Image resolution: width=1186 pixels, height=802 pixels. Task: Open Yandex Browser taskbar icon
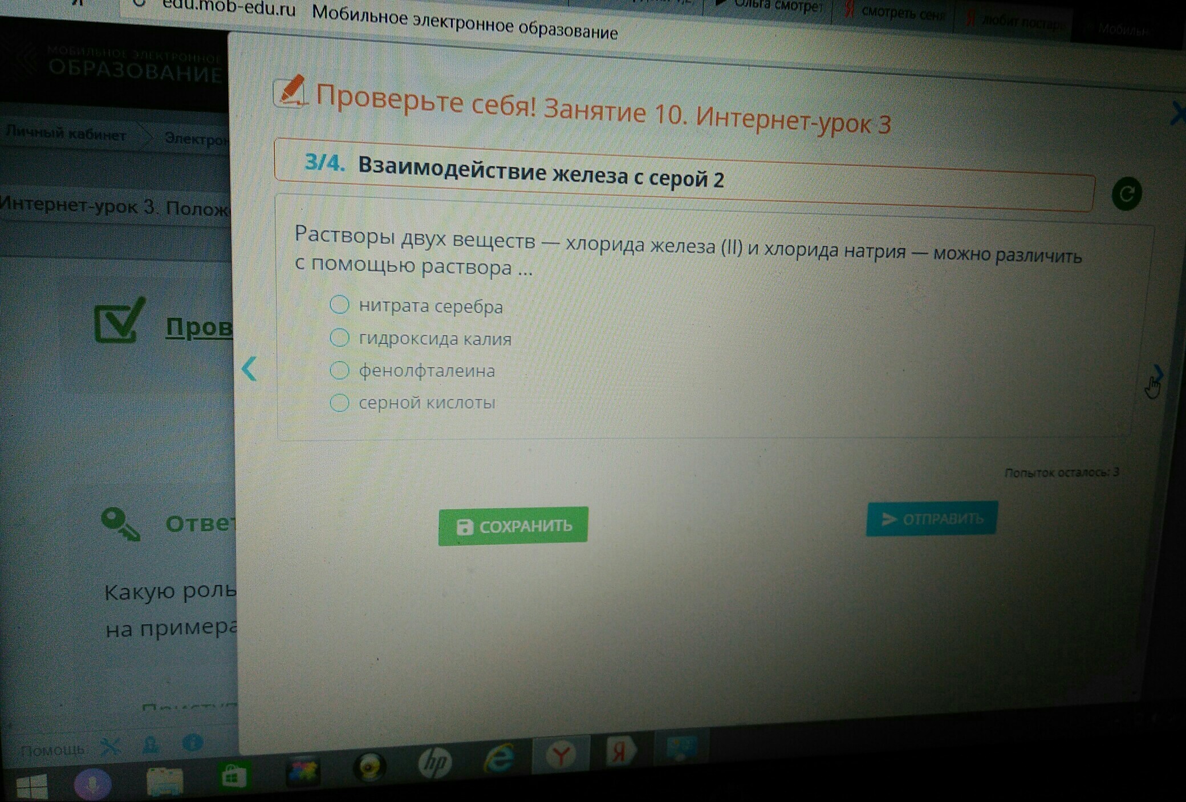click(561, 756)
